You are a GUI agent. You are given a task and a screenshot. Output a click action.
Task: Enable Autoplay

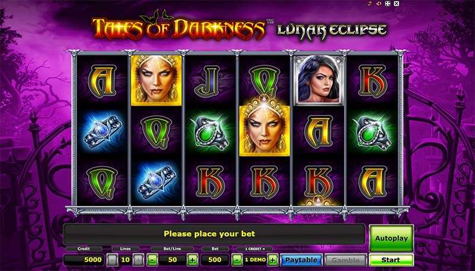point(391,238)
